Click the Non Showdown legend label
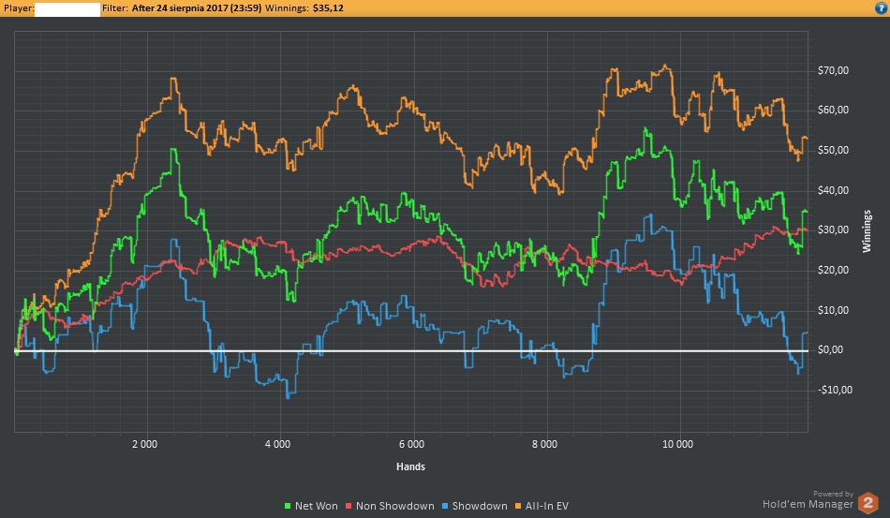This screenshot has width=890, height=518. click(x=395, y=506)
